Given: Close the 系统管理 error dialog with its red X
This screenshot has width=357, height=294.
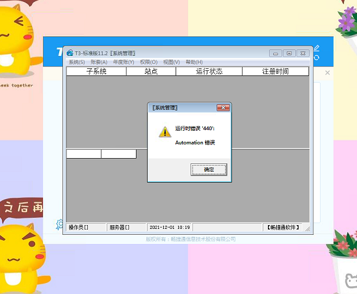Looking at the screenshot, I should (223, 107).
